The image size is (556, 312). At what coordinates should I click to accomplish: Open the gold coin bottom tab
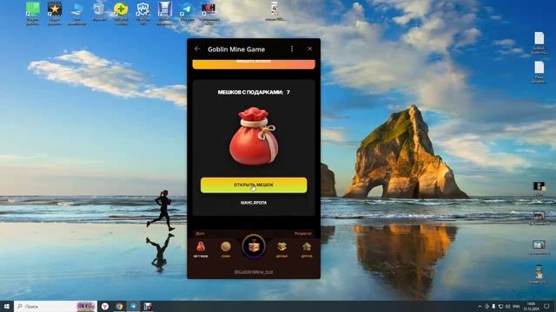point(226,249)
